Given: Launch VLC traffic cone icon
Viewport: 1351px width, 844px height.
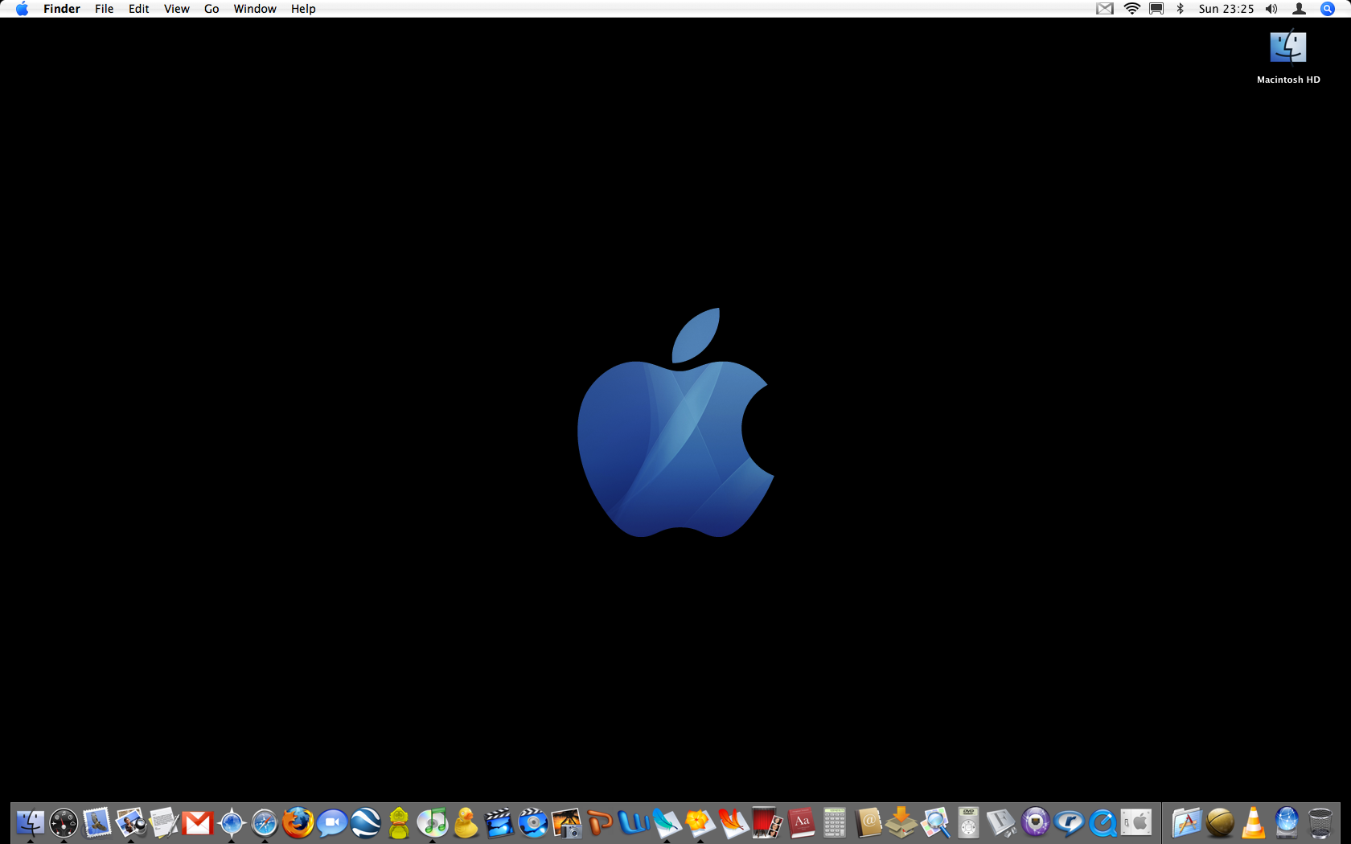Looking at the screenshot, I should point(1253,822).
